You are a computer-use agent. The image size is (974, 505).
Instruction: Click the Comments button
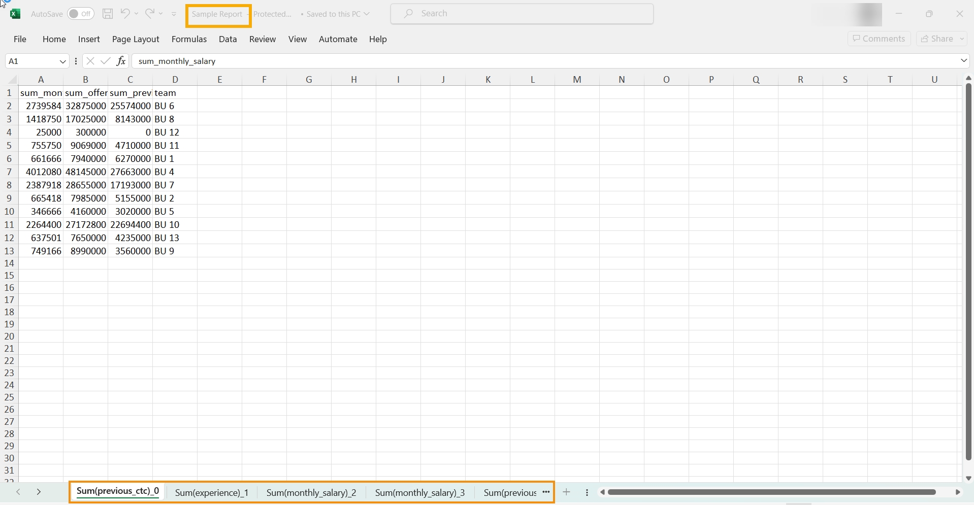(879, 39)
